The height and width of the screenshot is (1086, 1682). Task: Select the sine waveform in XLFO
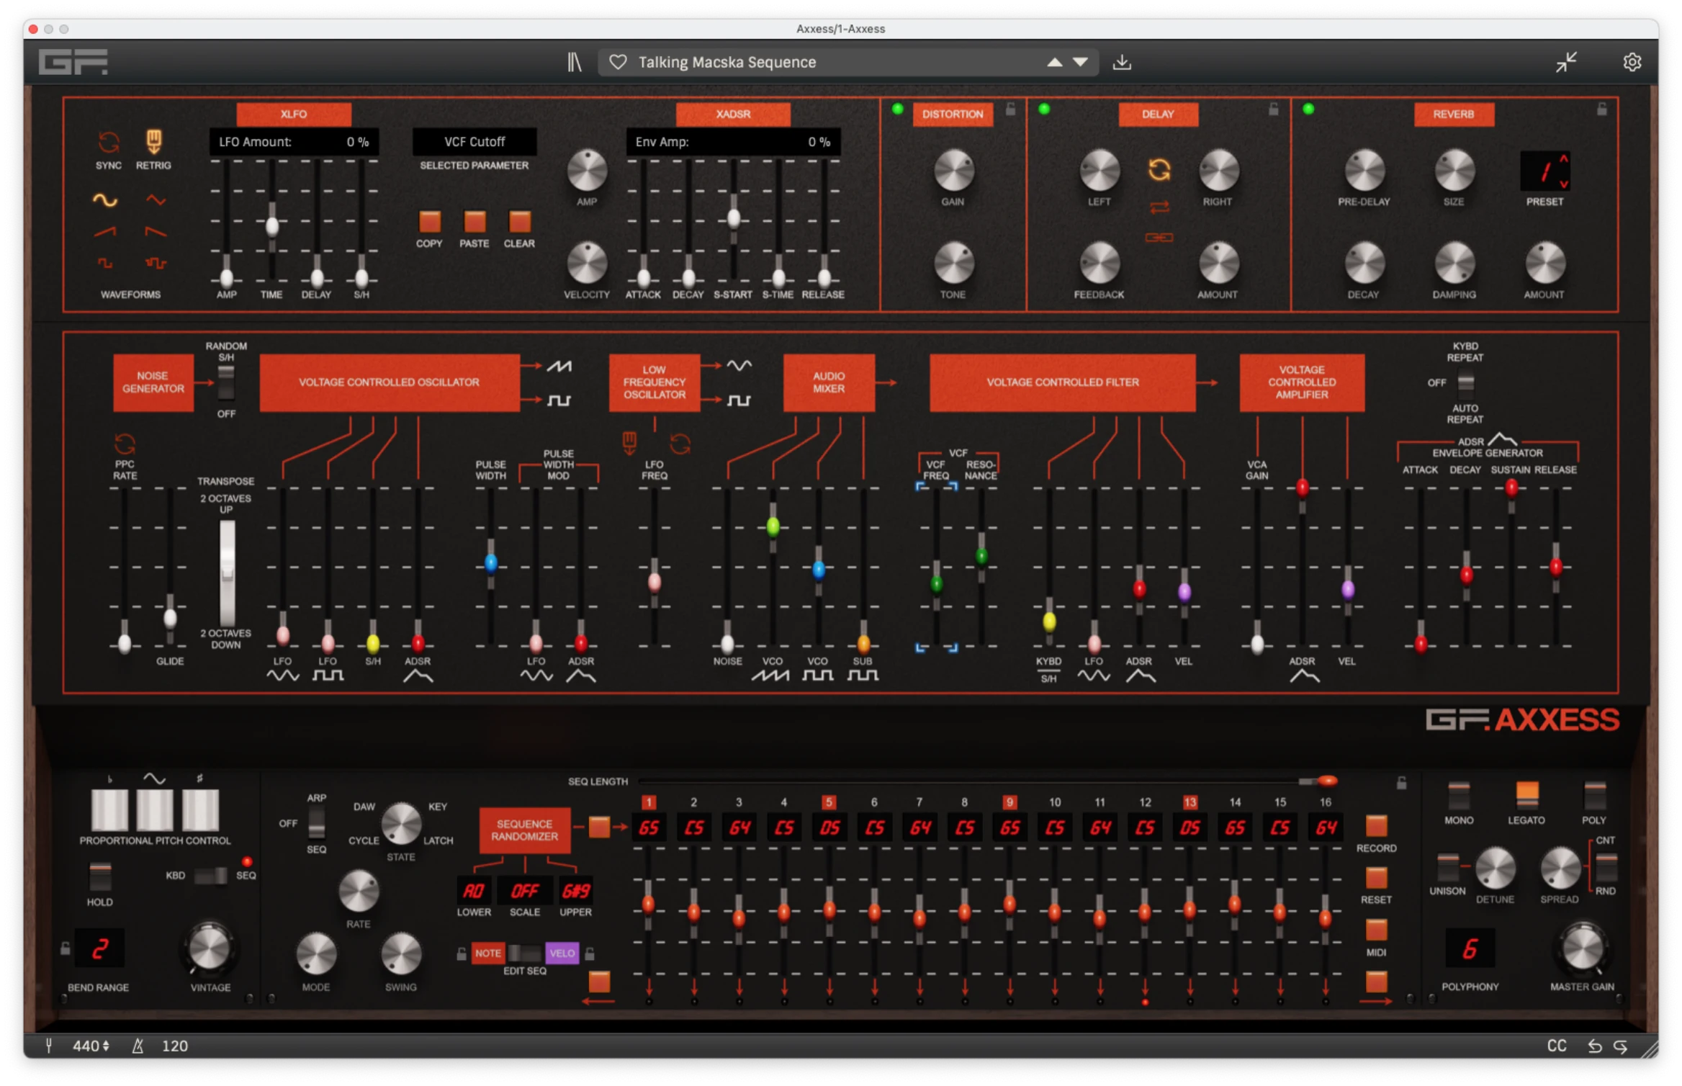coord(105,200)
